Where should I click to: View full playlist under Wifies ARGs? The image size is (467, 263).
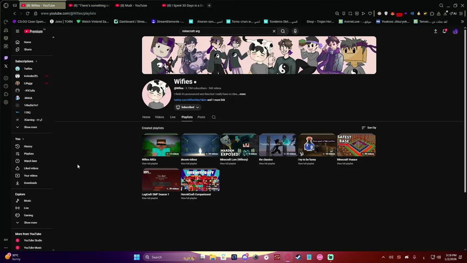click(x=150, y=164)
